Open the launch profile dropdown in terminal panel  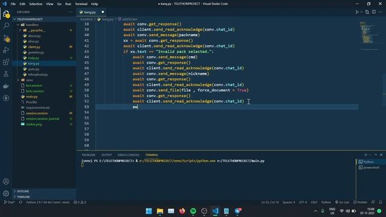(370, 155)
